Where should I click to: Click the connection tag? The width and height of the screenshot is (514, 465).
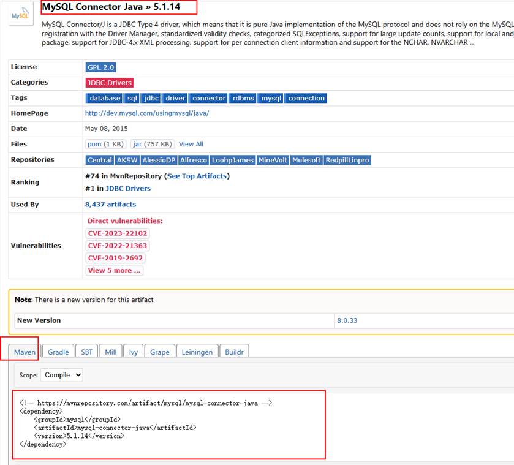click(x=306, y=98)
